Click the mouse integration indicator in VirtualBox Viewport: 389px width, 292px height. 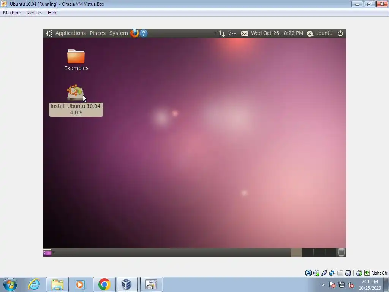tap(359, 273)
